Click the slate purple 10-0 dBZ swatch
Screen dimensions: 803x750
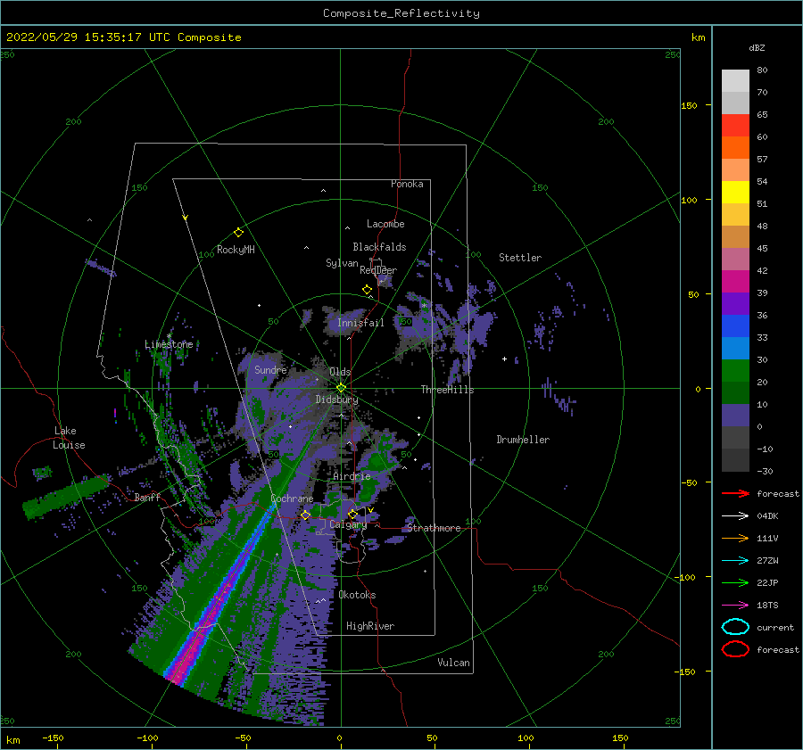[735, 416]
